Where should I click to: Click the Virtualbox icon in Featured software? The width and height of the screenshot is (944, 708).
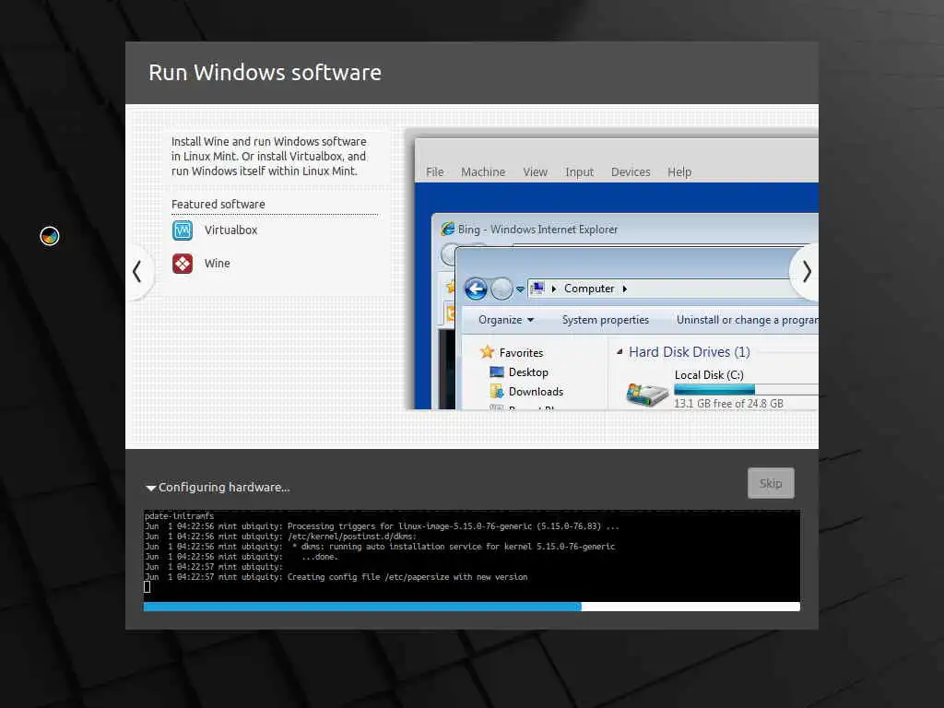183,230
